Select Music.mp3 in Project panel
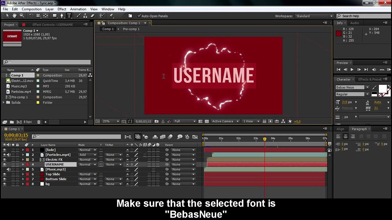Image resolution: width=392 pixels, height=220 pixels. [19, 86]
